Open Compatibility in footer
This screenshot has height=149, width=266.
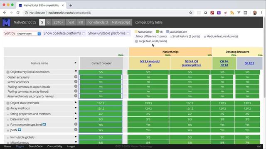54,146
